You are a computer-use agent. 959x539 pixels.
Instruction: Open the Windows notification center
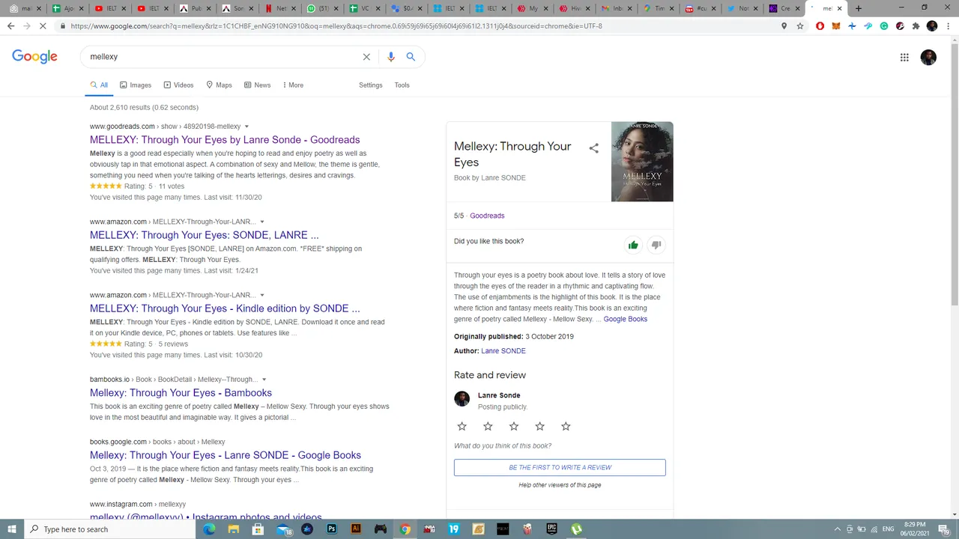(943, 529)
